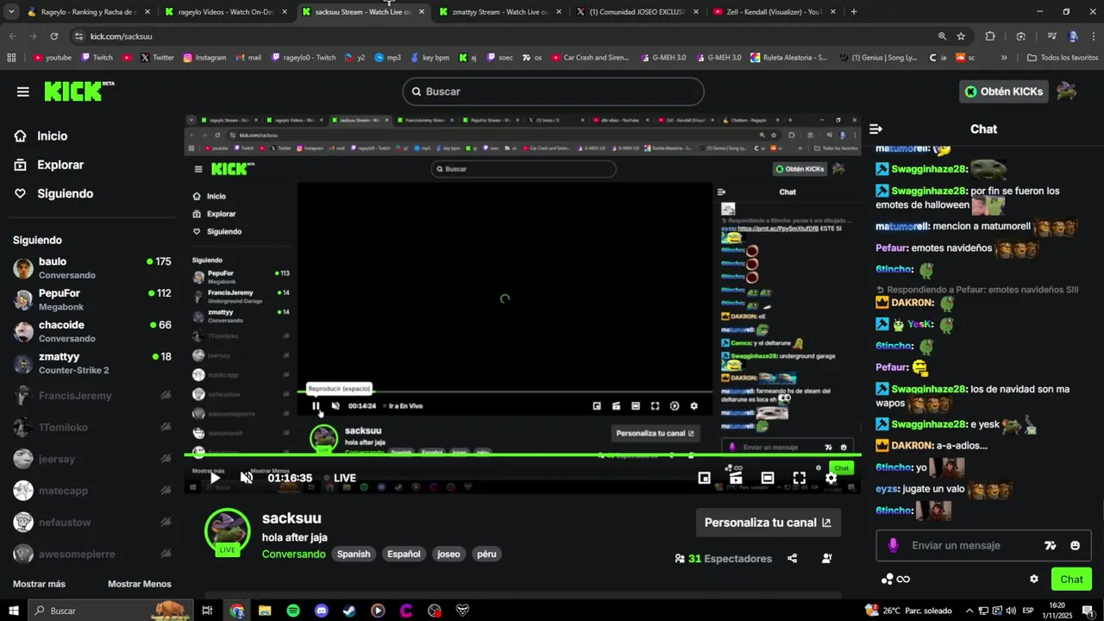1104x621 pixels.
Task: Click the Conversando category link
Action: [x=293, y=554]
